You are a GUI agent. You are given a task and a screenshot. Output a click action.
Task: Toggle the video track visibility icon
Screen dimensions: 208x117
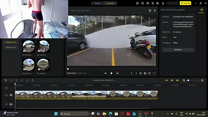pos(6,95)
